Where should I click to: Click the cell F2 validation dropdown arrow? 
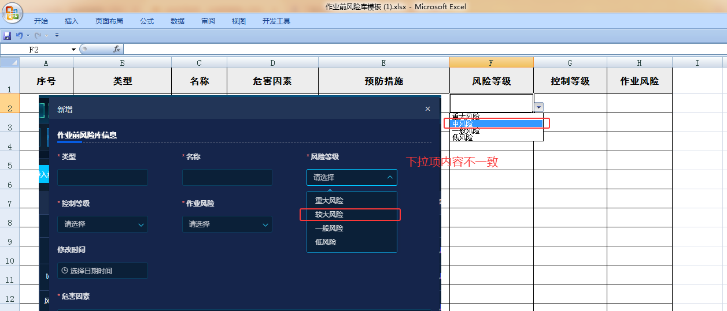538,107
